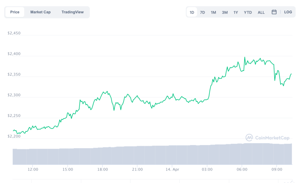
Task: Choose the 1M time range
Action: (213, 12)
